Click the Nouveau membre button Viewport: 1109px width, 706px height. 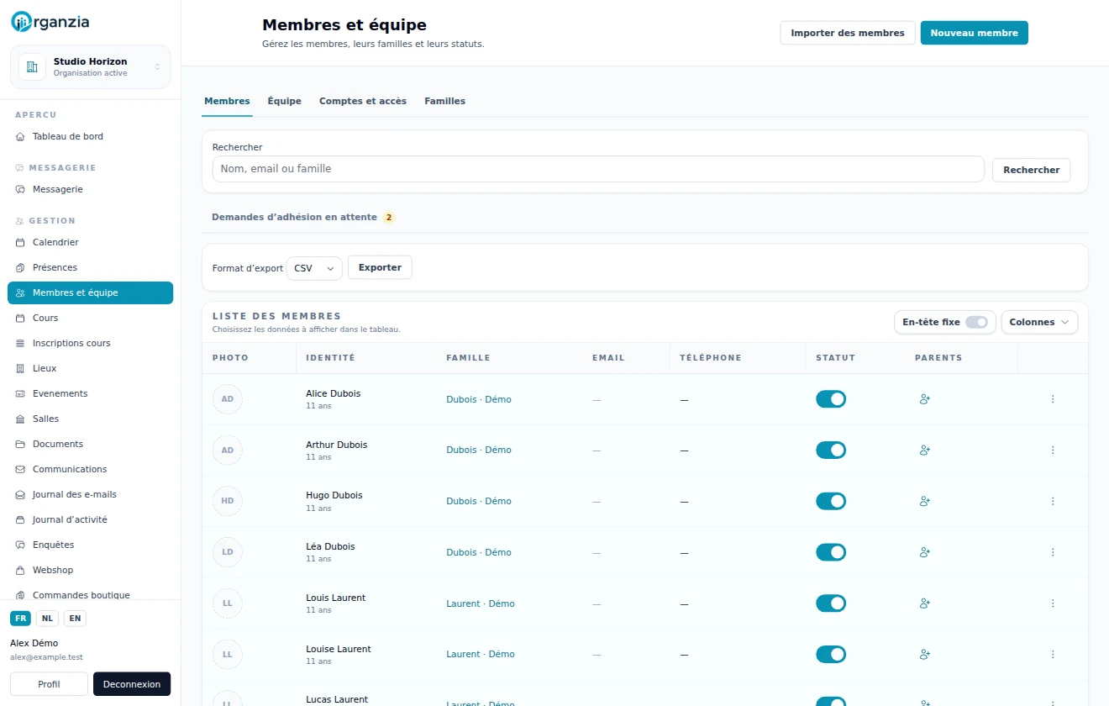(x=975, y=33)
